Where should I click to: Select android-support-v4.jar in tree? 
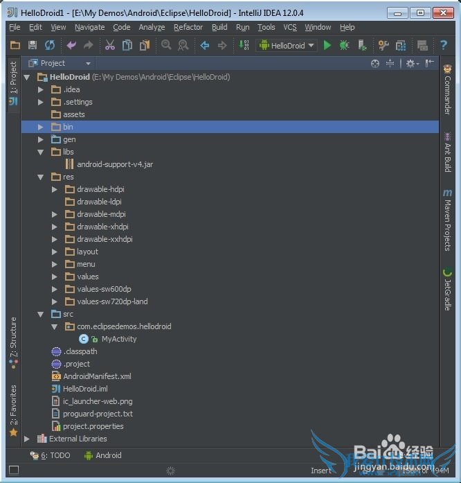pos(115,164)
